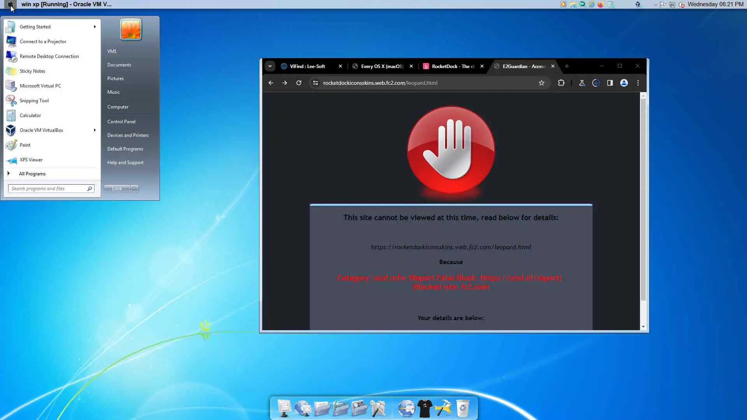Open the shutdown options arrow beside Lock
The height and width of the screenshot is (420, 747).
[x=134, y=189]
